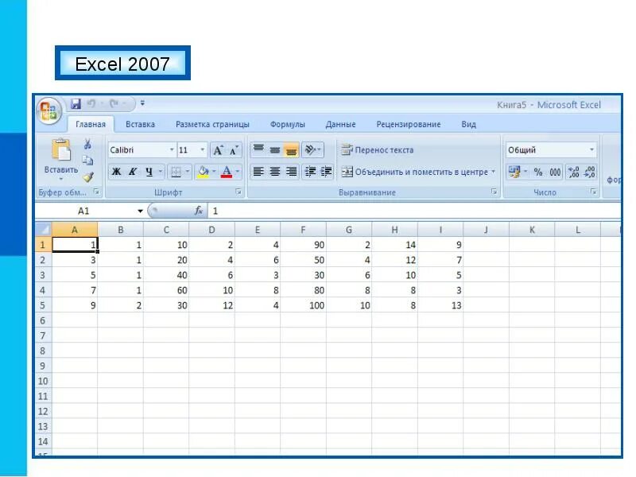The height and width of the screenshot is (477, 636).
Task: Switch to Главная tab
Action: (x=91, y=124)
